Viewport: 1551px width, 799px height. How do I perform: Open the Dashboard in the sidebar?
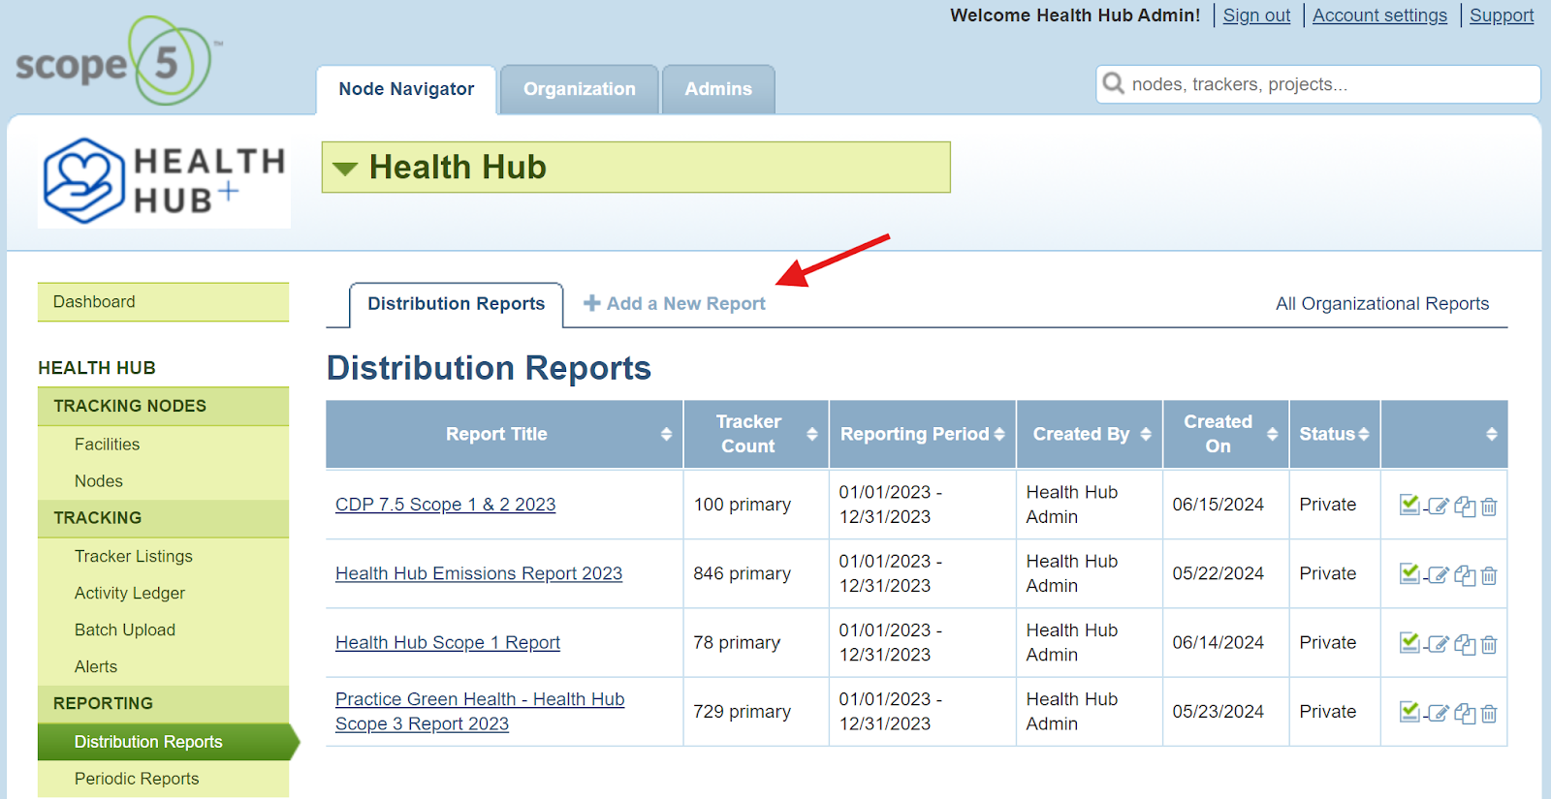(163, 302)
